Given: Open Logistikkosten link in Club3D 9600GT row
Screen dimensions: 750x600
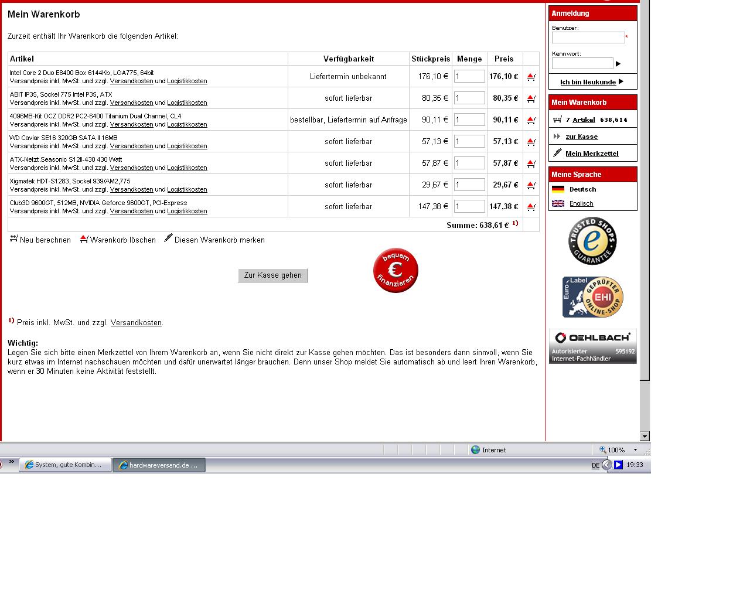Looking at the screenshot, I should [187, 211].
